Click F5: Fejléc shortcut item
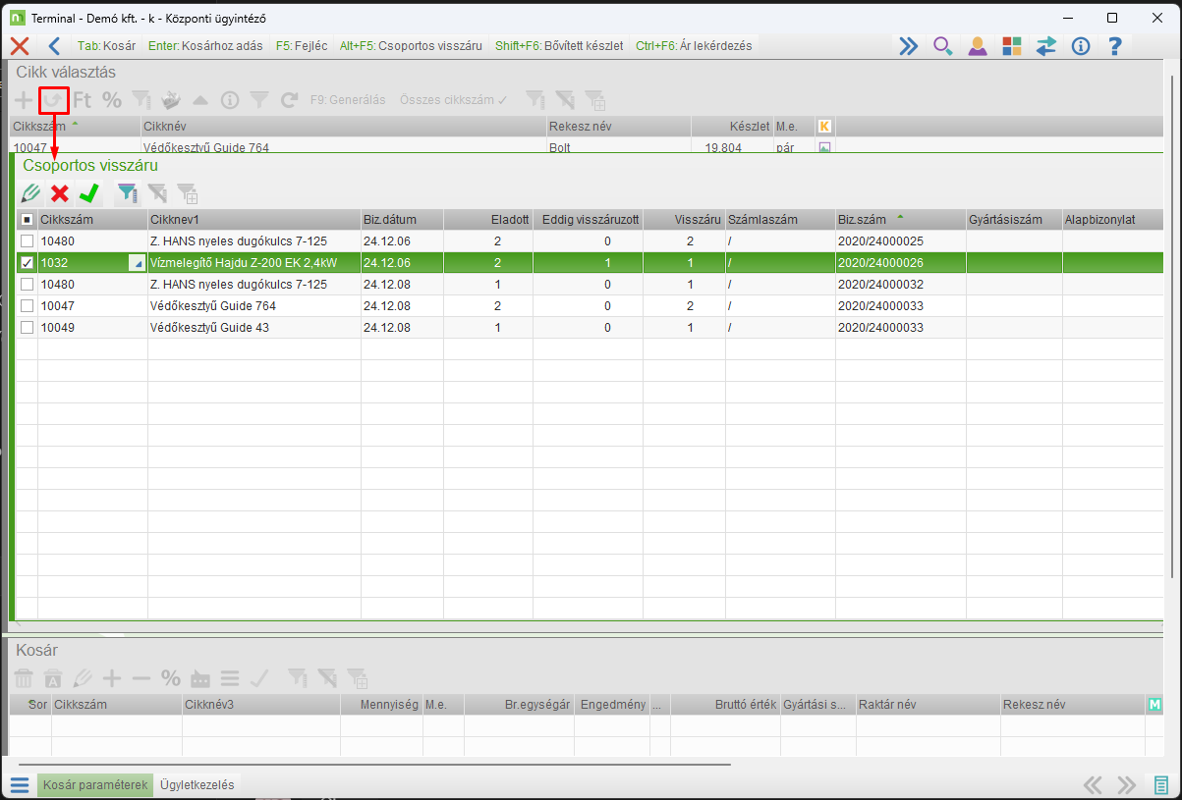This screenshot has width=1182, height=800. [302, 45]
